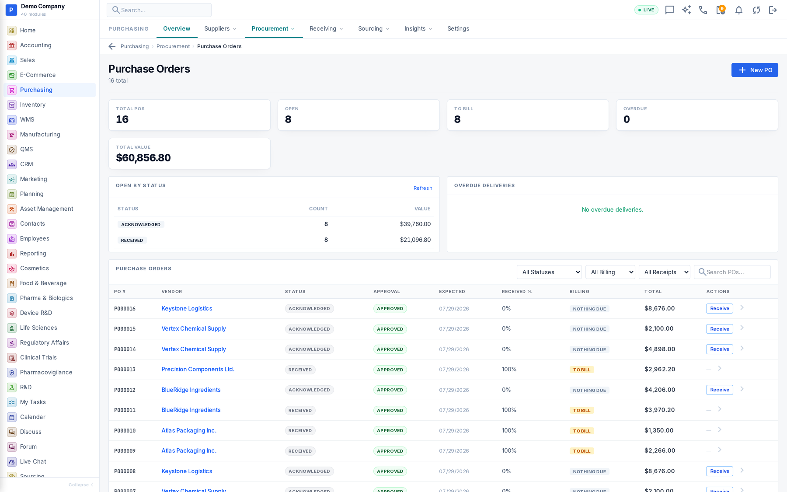Open Calendar module icon in sidebar
This screenshot has height=492, width=787.
[x=12, y=417]
